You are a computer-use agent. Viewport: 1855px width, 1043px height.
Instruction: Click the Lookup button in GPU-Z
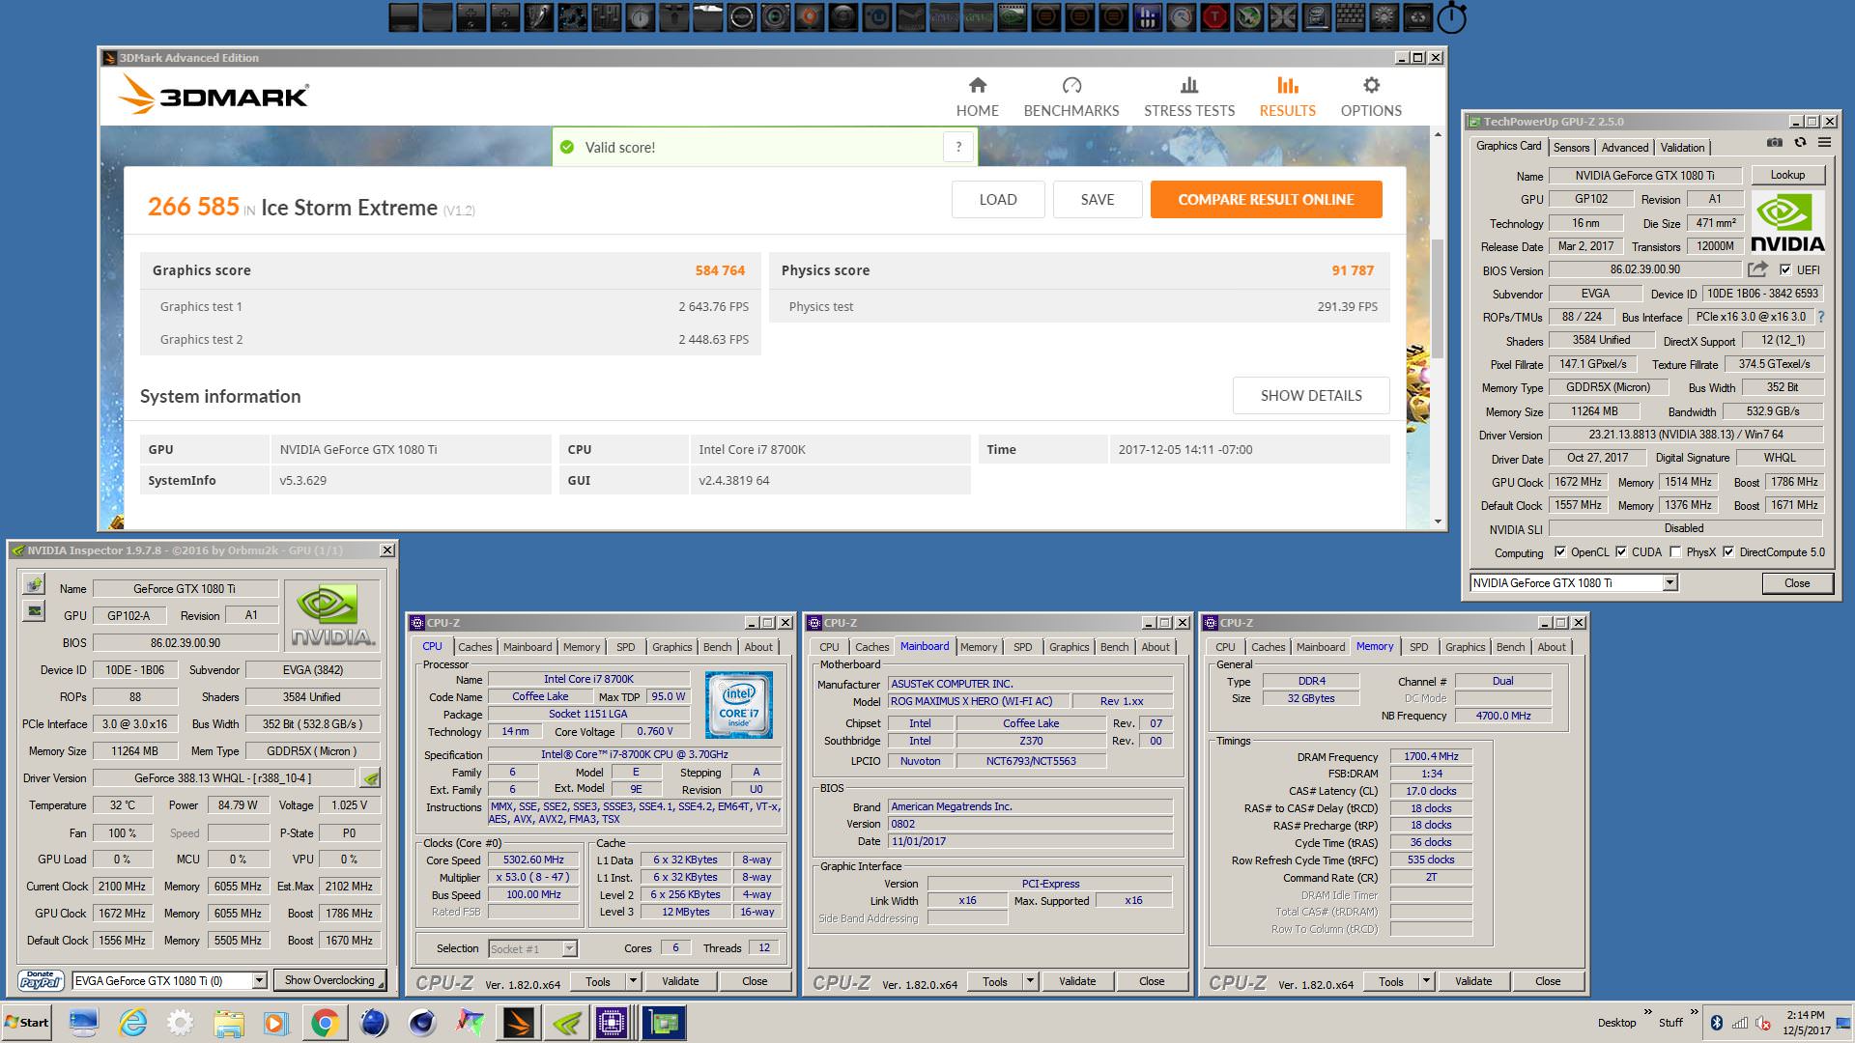tap(1787, 175)
